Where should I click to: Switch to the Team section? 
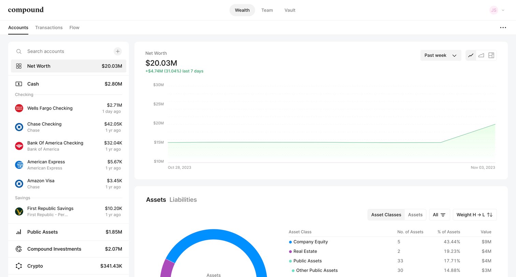267,10
